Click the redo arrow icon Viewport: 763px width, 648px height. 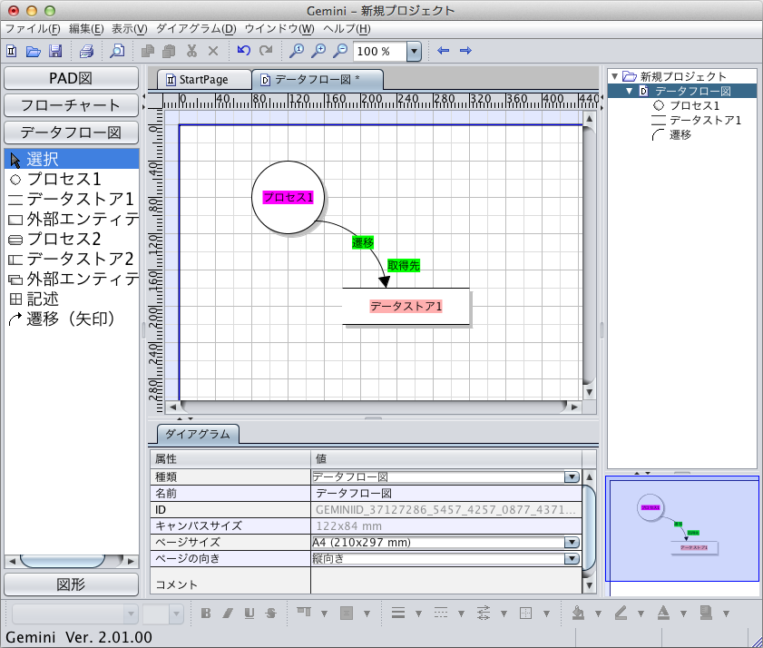pos(266,50)
